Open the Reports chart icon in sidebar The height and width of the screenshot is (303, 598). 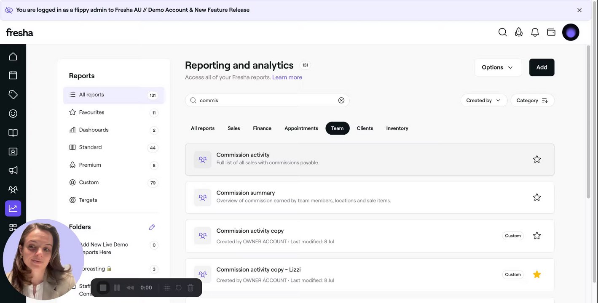point(13,208)
